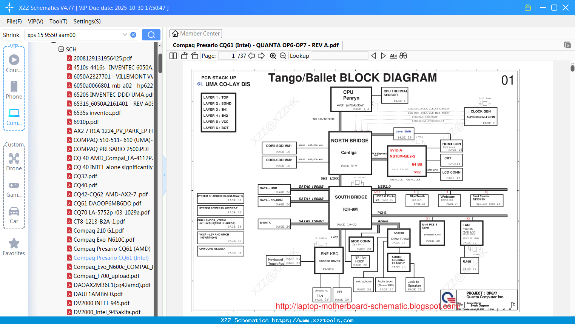Clear the search box with X icon

pos(133,35)
